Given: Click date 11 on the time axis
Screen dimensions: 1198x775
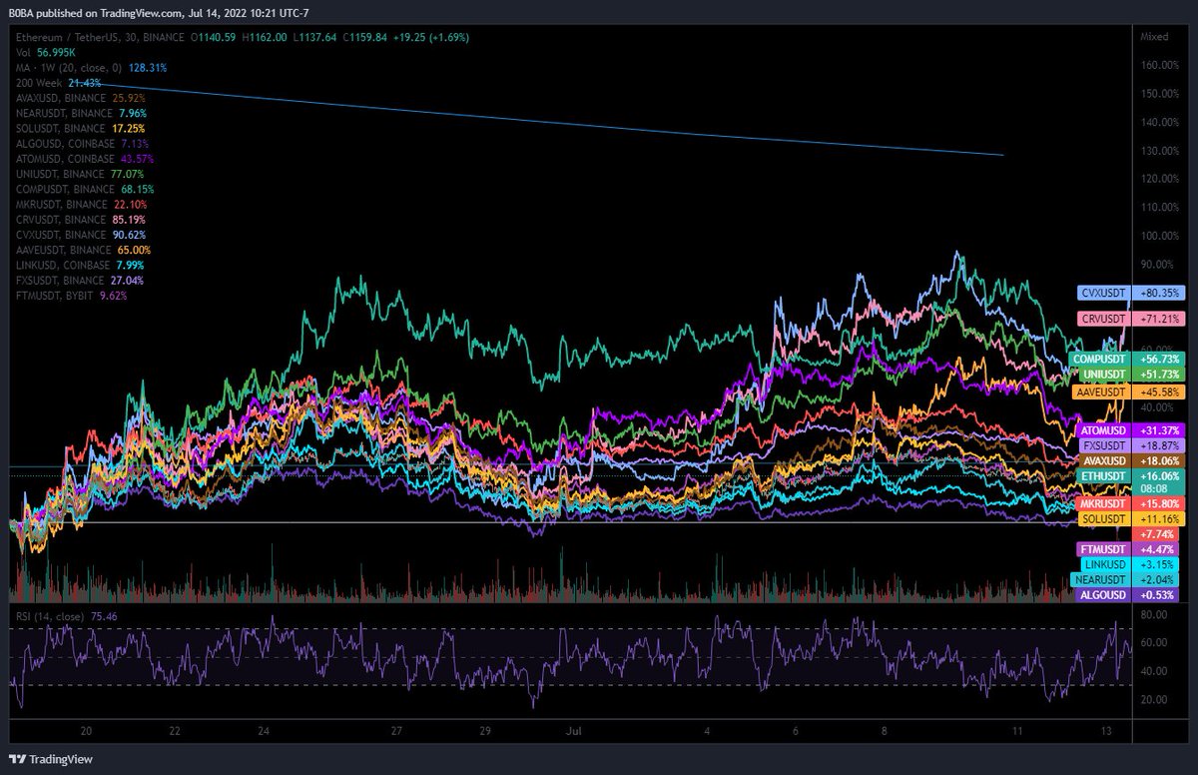Looking at the screenshot, I should [x=1016, y=731].
